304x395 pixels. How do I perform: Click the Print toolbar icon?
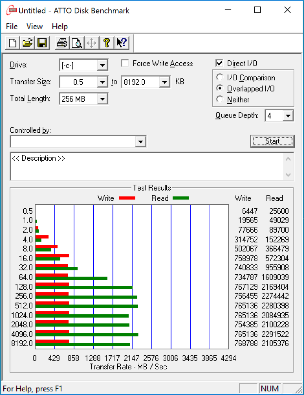coord(62,43)
